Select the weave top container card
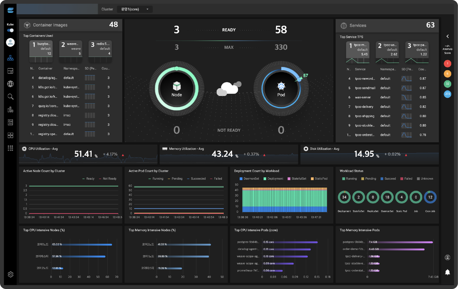Image resolution: width=458 pixels, height=289 pixels. click(x=71, y=52)
